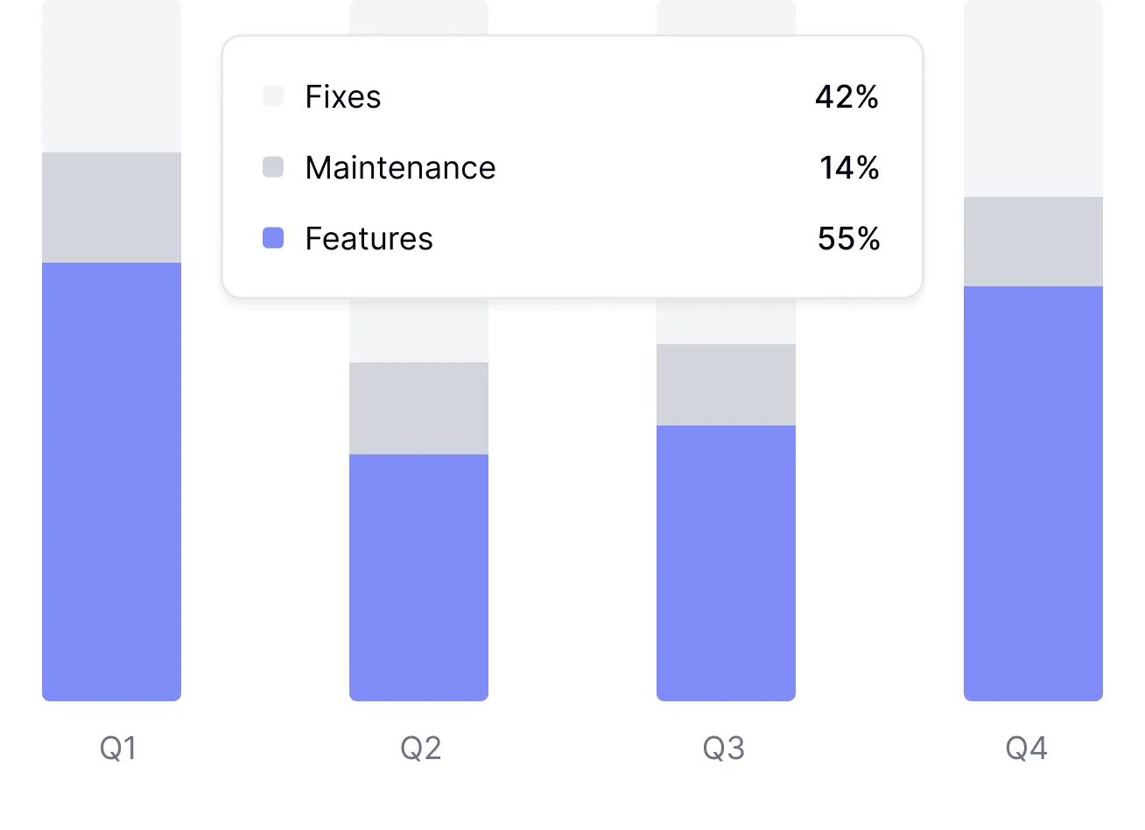Click the Q4 axis label
This screenshot has height=830, width=1145.
tap(1026, 749)
